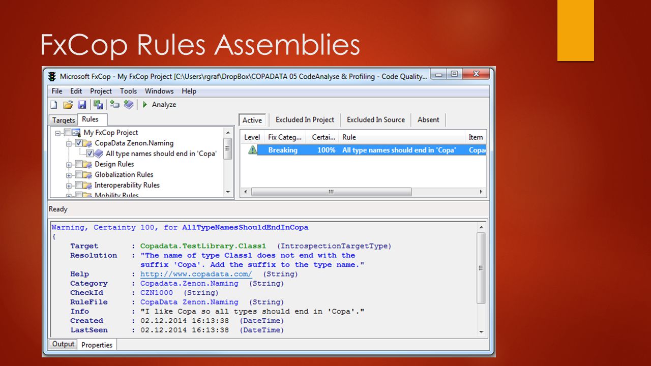
Task: Uncheck the CopaData Zenon.Naming checkbox
Action: 79,143
